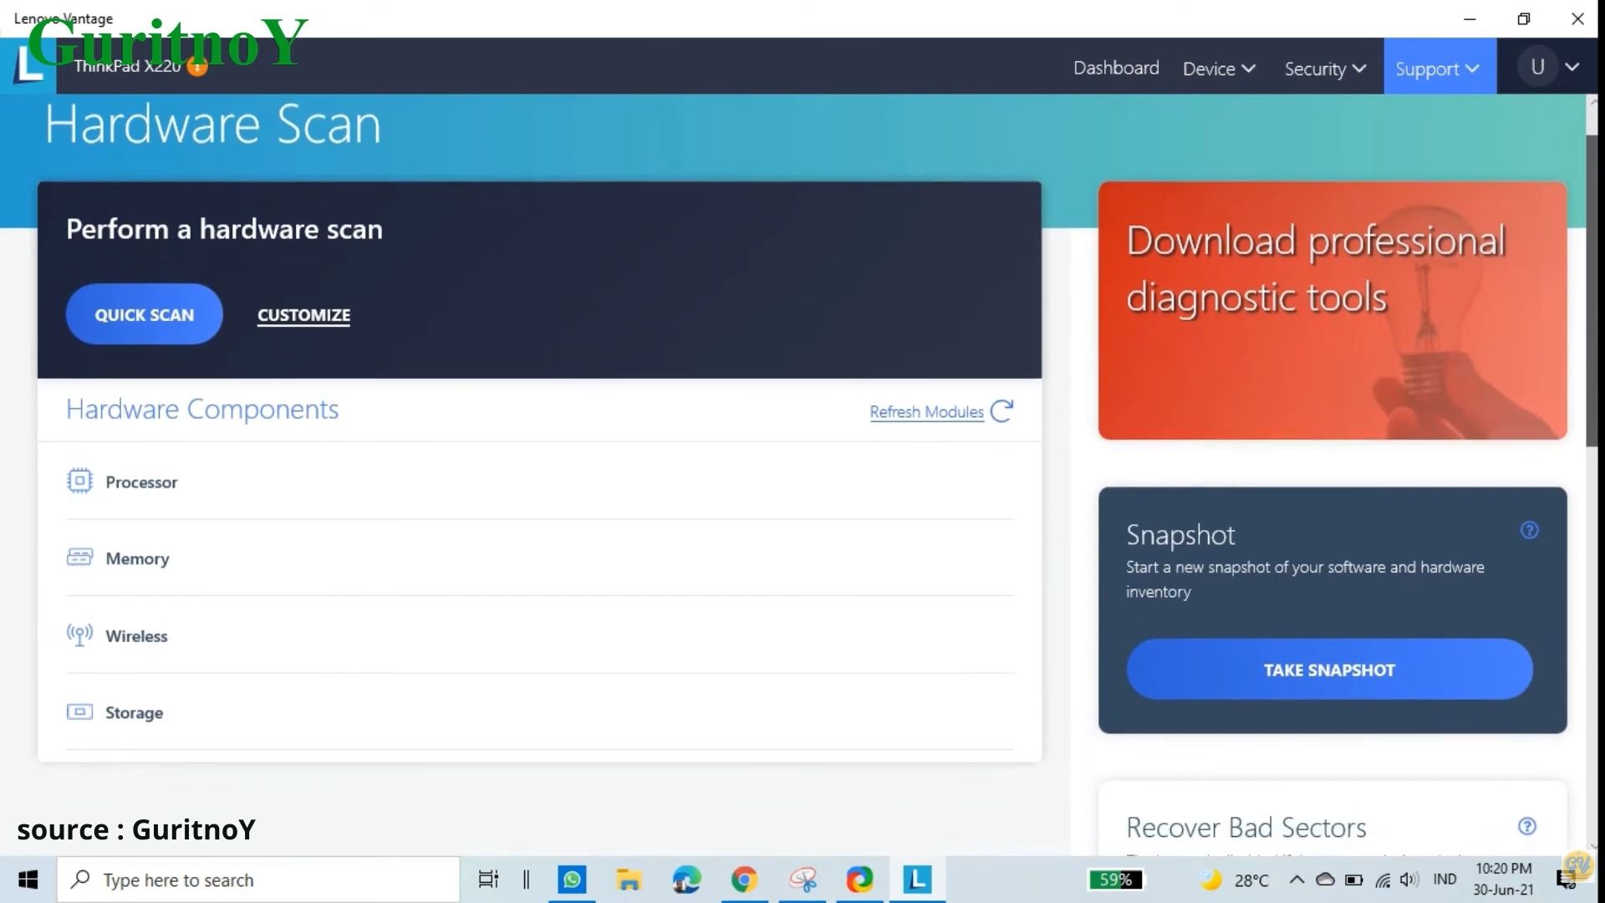The image size is (1605, 903).
Task: Click the Processor chip icon
Action: coord(79,481)
